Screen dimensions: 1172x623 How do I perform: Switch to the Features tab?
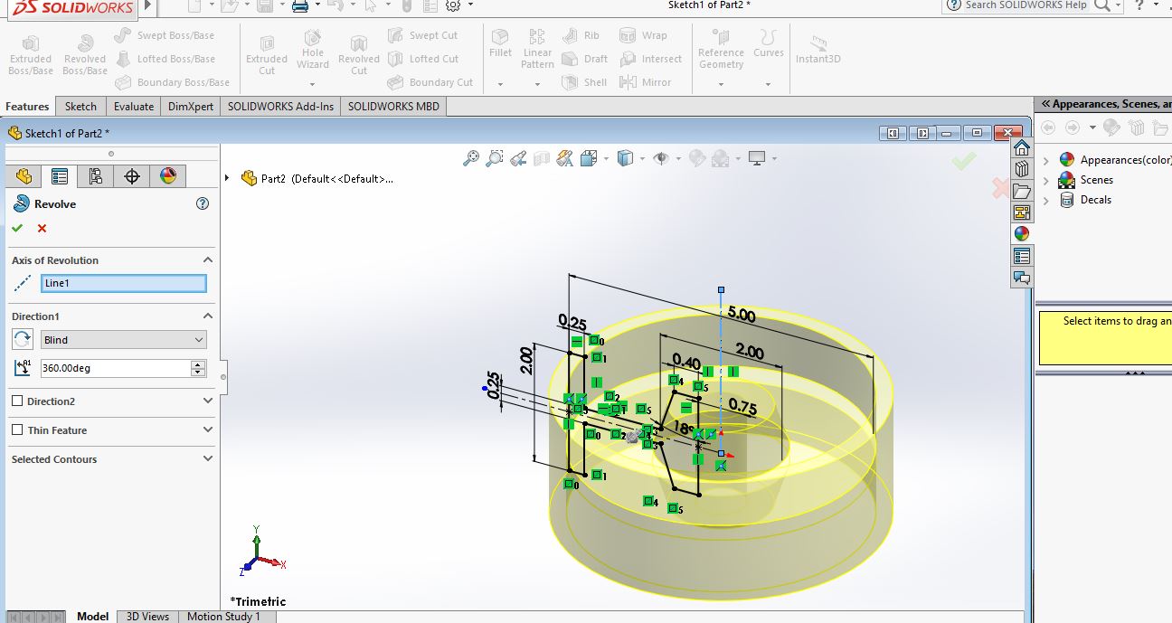point(27,106)
